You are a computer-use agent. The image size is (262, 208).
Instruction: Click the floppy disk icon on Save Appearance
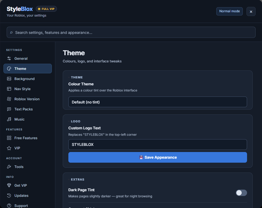tap(141, 157)
